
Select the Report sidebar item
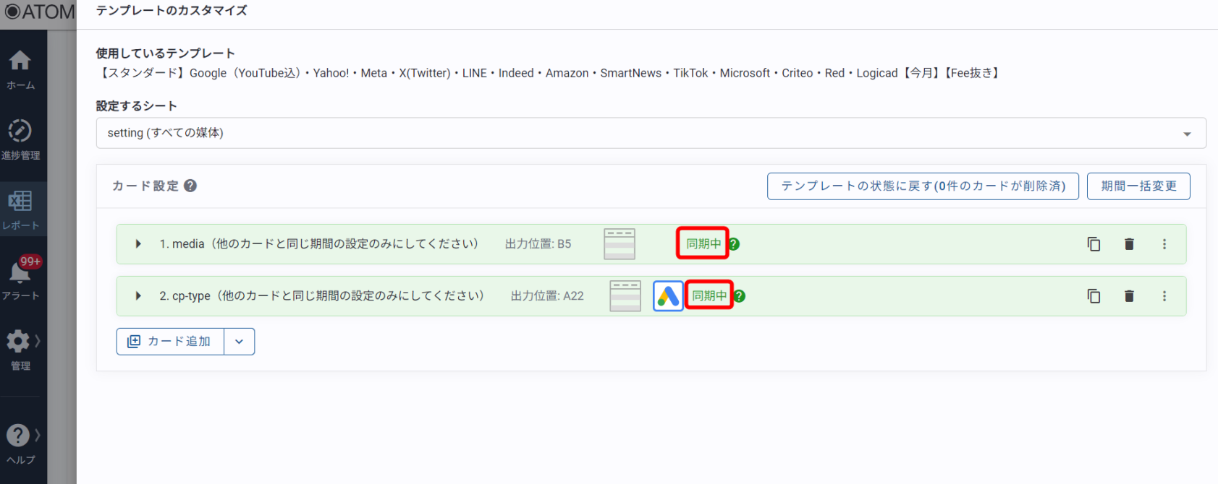point(20,209)
